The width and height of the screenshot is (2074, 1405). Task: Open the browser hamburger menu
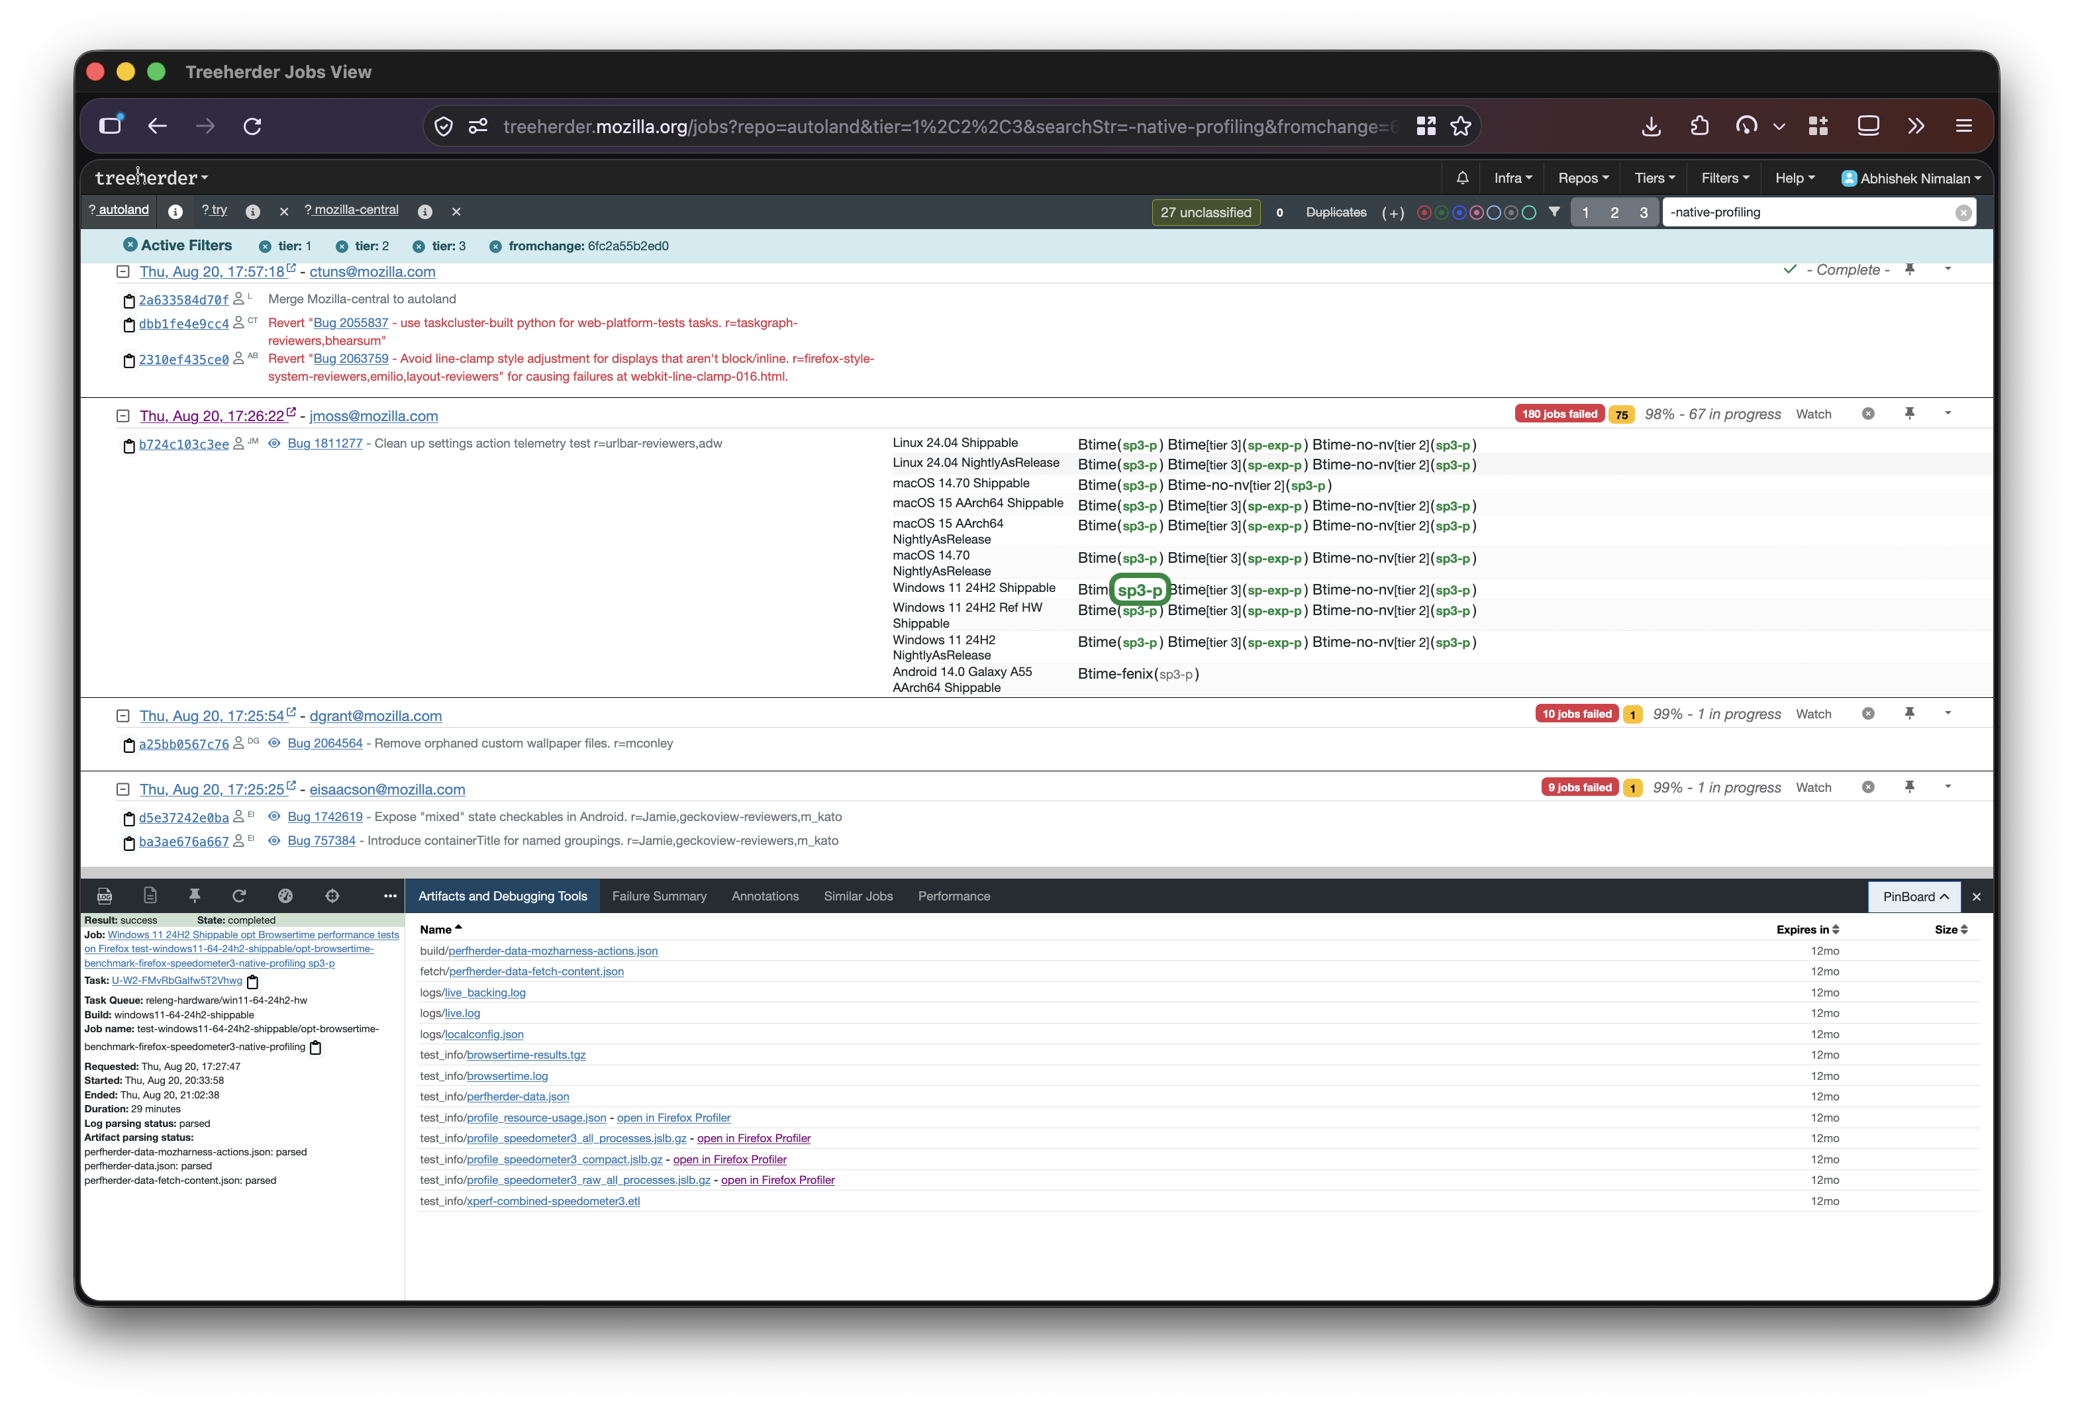(x=1963, y=126)
